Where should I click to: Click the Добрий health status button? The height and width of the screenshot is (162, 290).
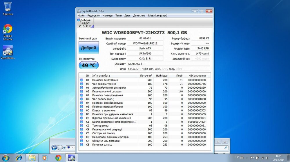point(88,48)
